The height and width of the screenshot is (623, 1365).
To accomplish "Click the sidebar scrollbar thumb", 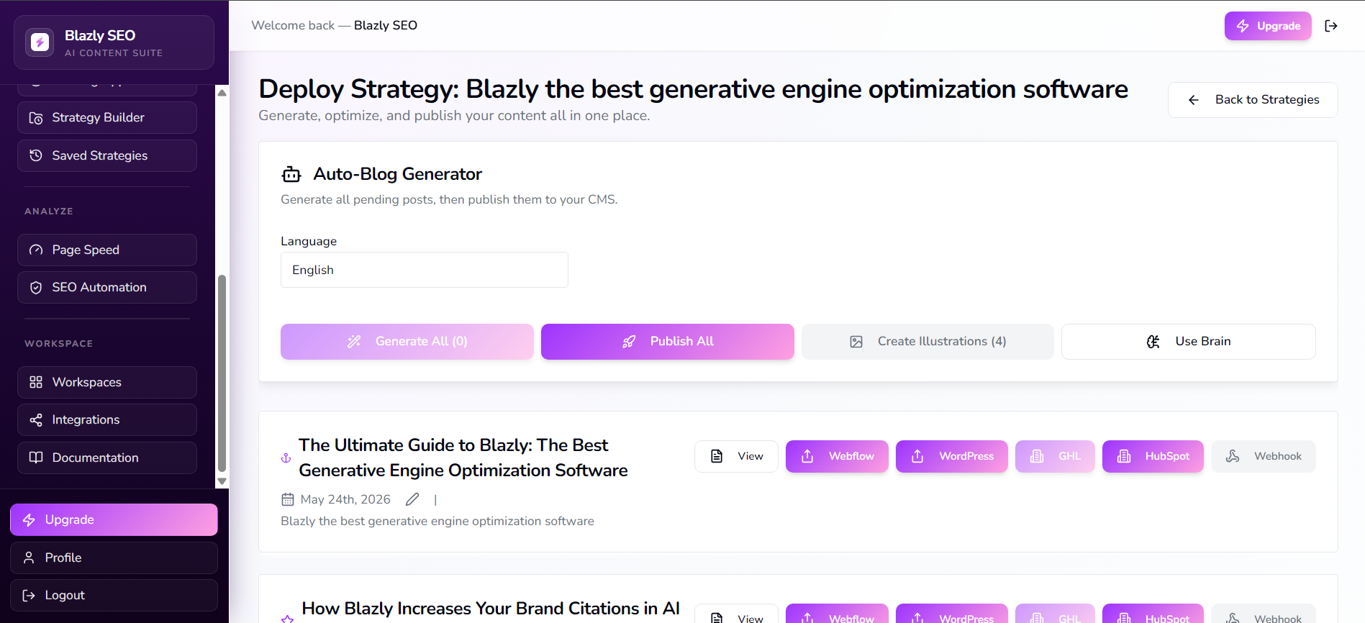I will pos(222,373).
